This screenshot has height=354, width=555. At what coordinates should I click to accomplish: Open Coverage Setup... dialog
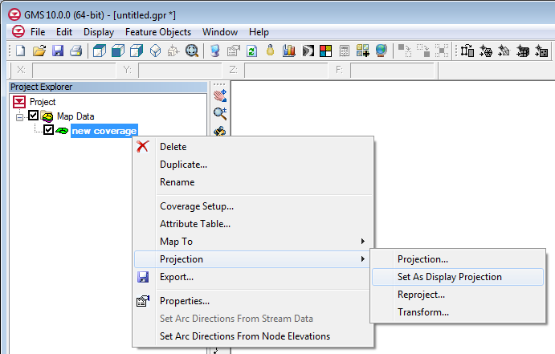(253, 206)
